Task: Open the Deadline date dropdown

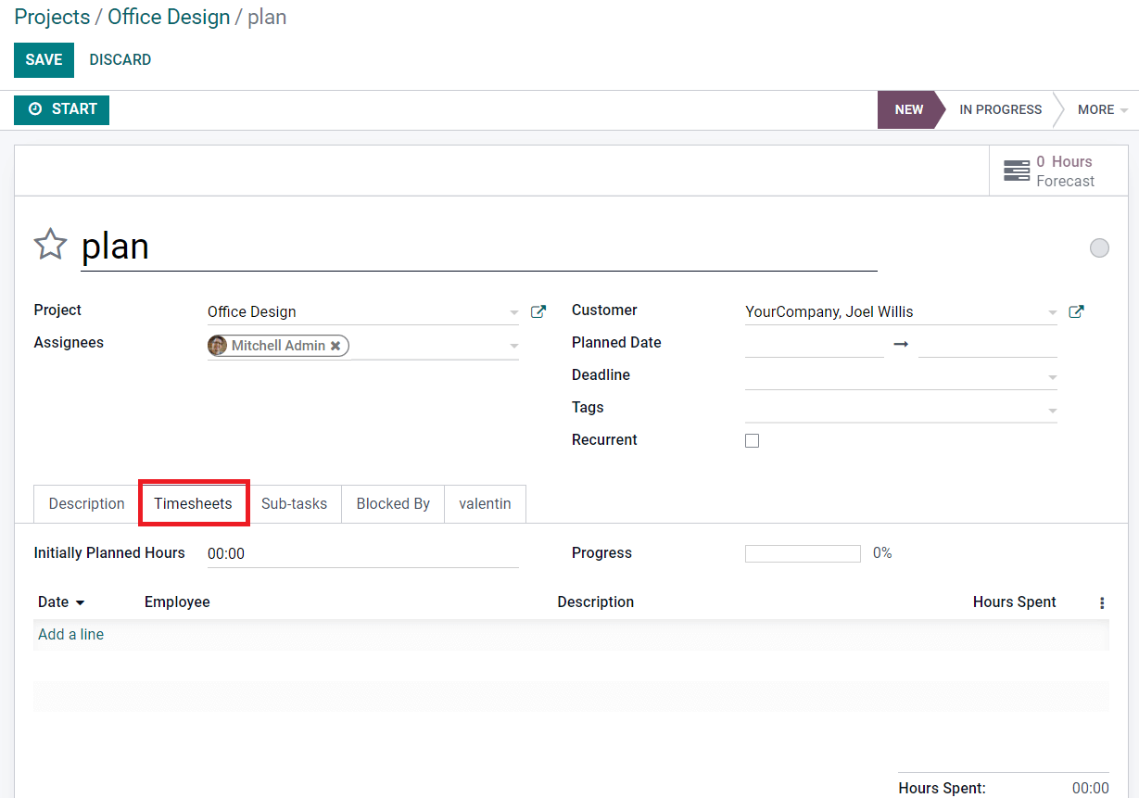Action: click(1052, 378)
